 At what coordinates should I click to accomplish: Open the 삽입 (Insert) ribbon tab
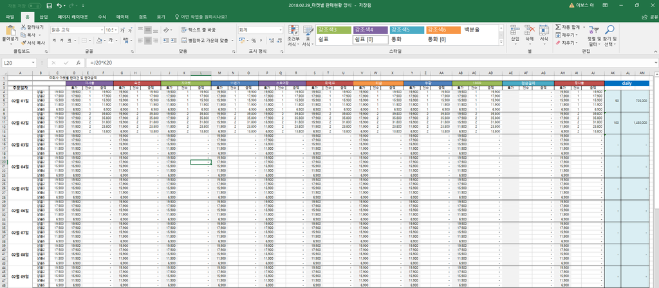click(43, 17)
